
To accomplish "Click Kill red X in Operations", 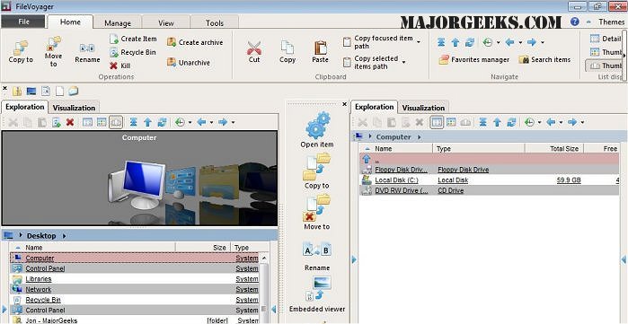I will tap(120, 66).
